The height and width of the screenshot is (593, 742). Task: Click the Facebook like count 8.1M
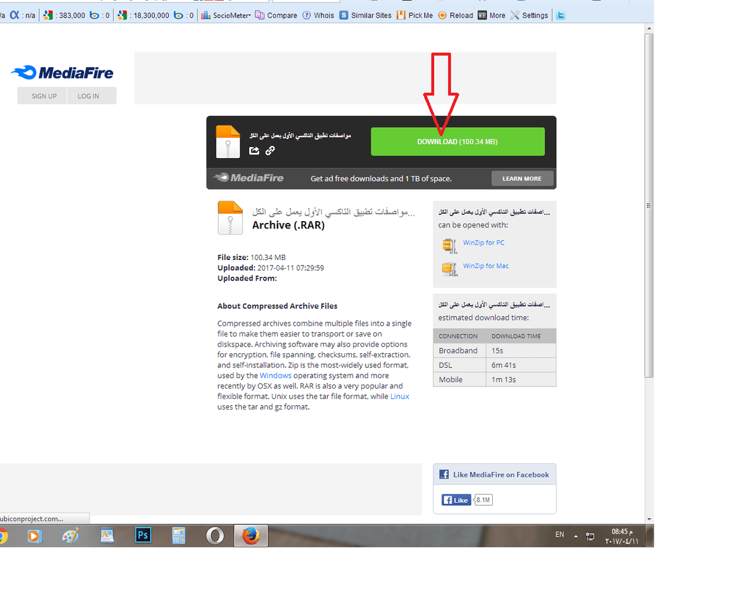point(484,500)
